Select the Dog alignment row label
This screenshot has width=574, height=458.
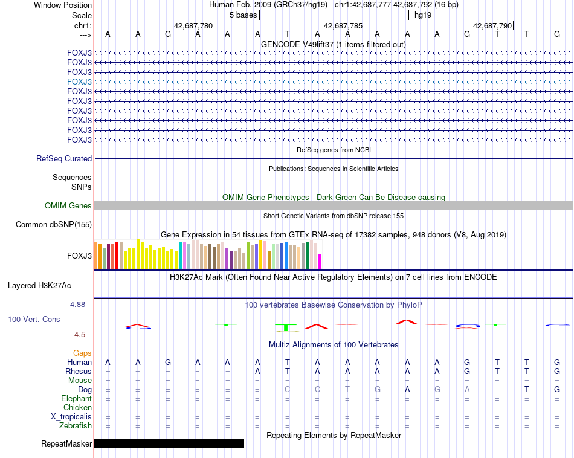pyautogui.click(x=85, y=390)
